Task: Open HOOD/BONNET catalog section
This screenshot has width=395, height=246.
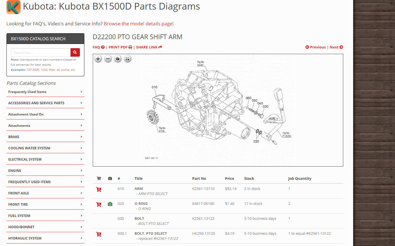Action: (45, 227)
